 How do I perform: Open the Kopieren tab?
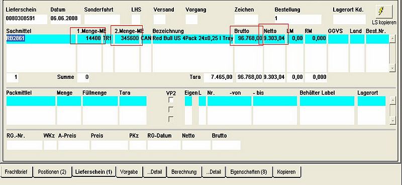(286, 172)
